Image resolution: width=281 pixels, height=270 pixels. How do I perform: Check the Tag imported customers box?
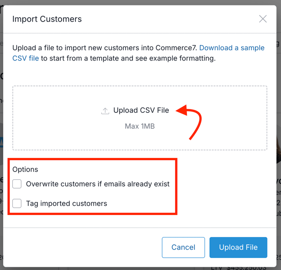[17, 203]
